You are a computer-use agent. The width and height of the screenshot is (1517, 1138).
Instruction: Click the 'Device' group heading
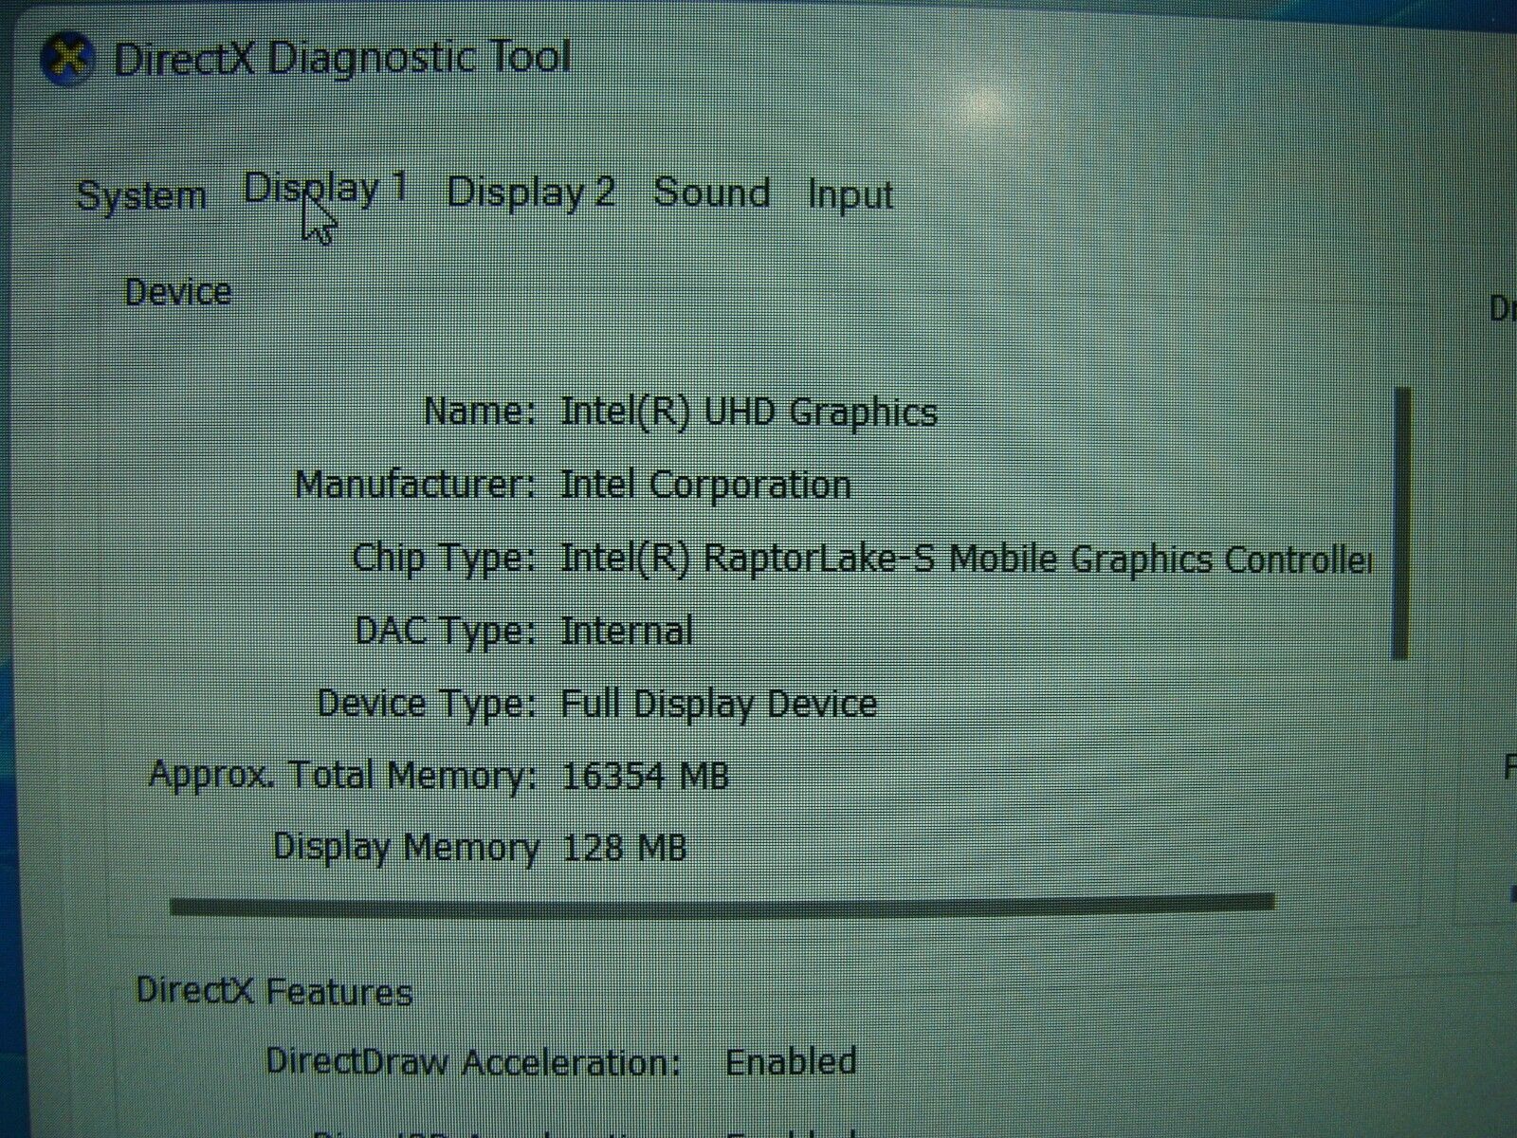[x=178, y=291]
